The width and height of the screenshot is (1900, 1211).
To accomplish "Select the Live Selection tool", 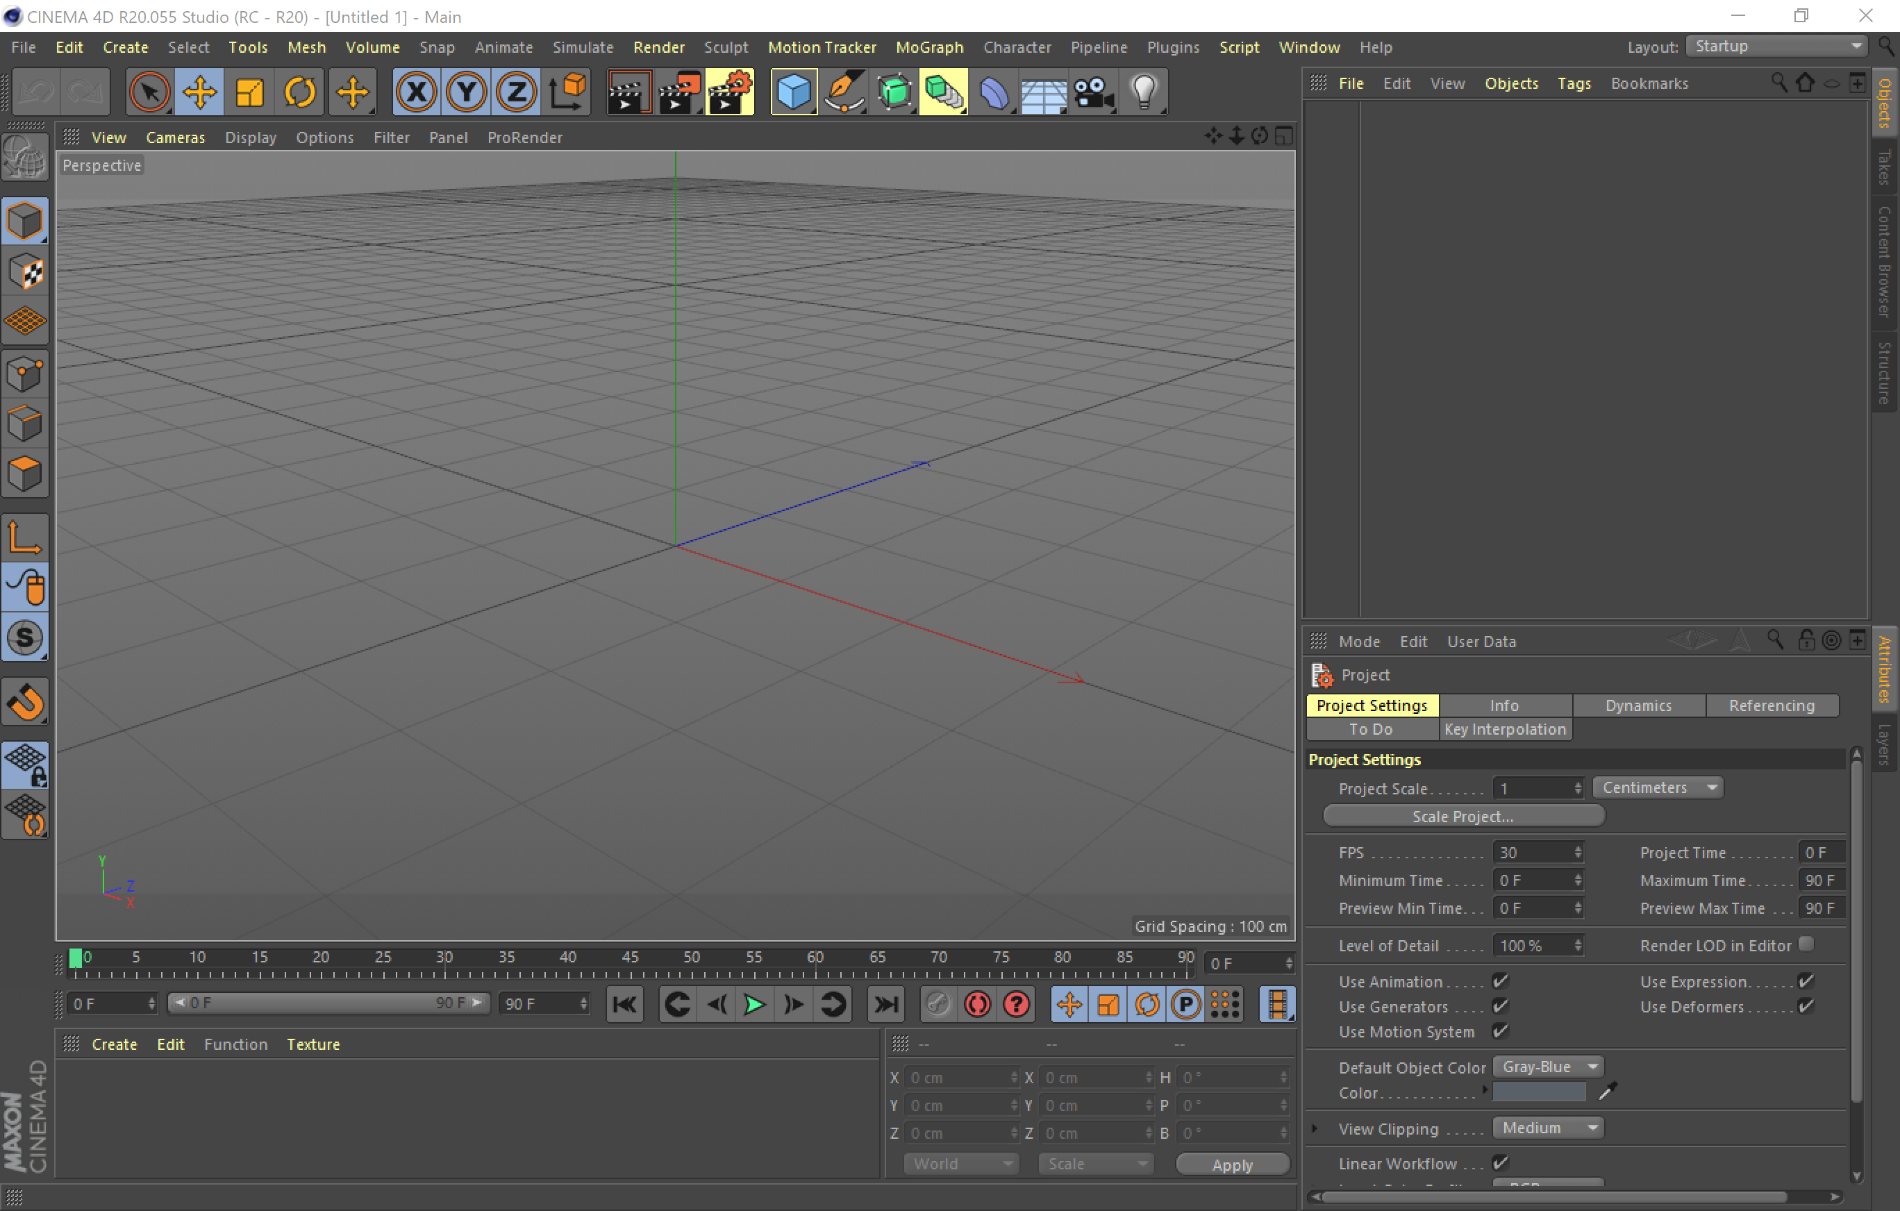I will click(149, 92).
